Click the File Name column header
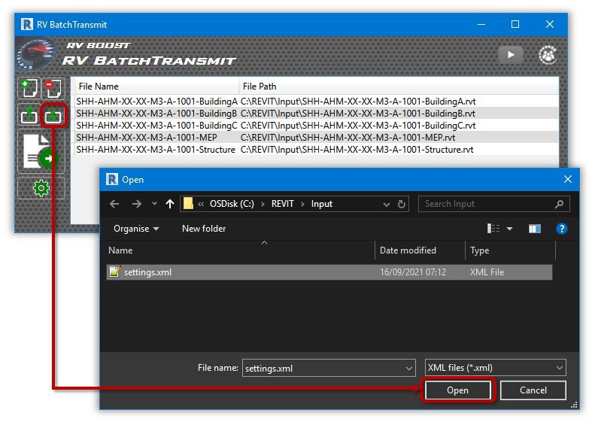595x428 pixels. point(156,87)
